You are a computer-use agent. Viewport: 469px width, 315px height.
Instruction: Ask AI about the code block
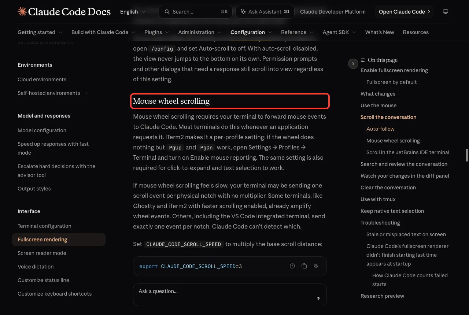coord(316,266)
